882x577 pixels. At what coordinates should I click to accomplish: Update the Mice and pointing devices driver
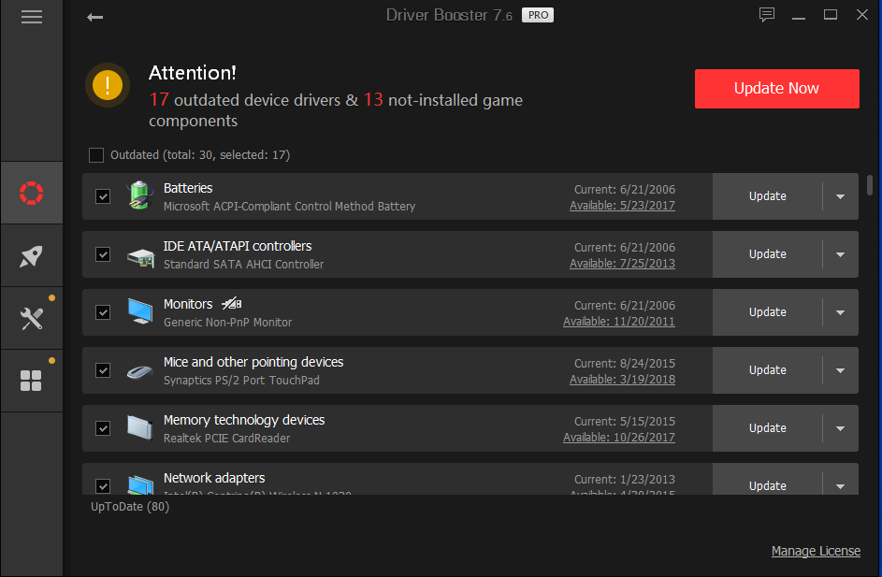click(x=767, y=370)
